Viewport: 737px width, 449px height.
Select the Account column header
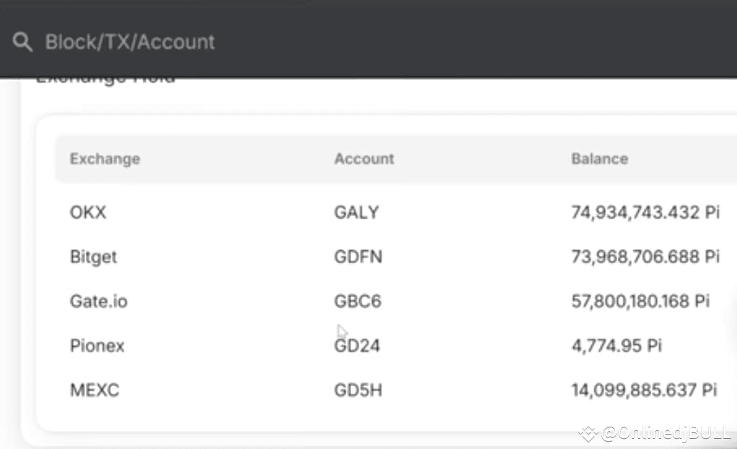(363, 159)
